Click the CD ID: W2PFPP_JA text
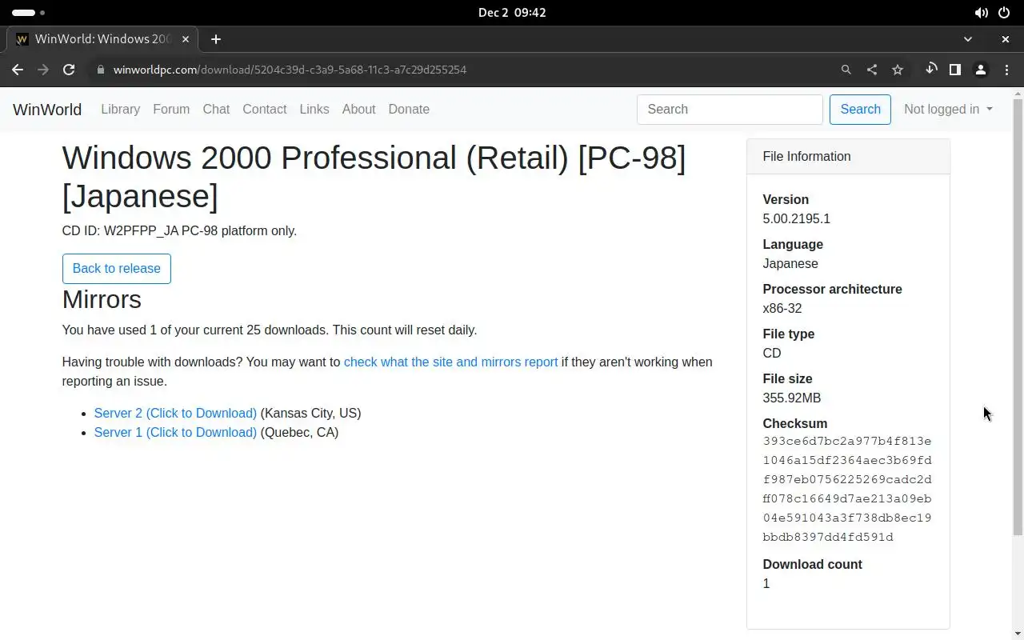Image resolution: width=1024 pixels, height=640 pixels. (x=179, y=231)
